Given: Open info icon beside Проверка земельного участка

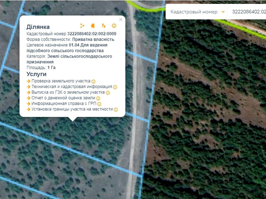Looking at the screenshot, I should 93,82.
